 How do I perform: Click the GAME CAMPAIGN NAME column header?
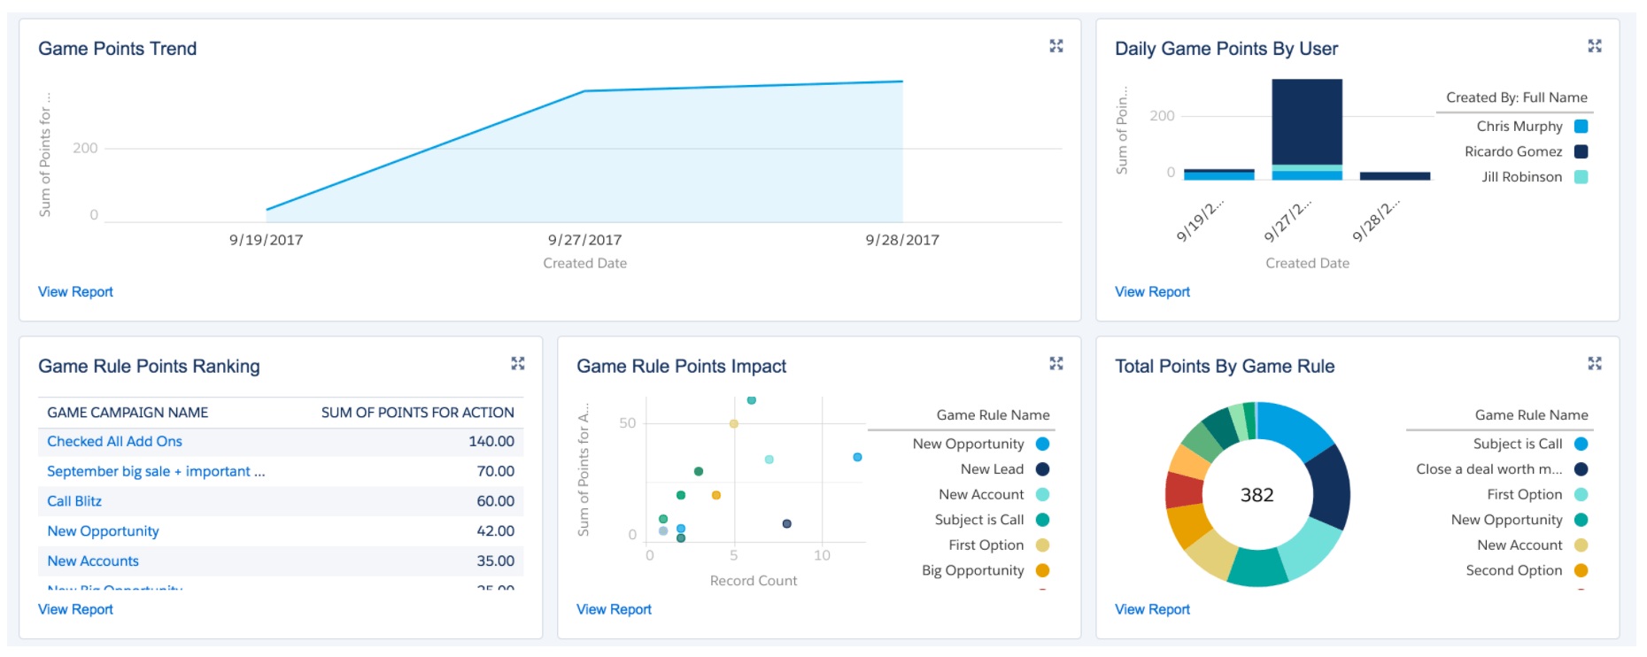[x=128, y=413]
